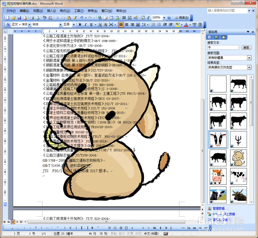Switch to print layout view button
Image resolution: width=258 pixels, height=238 pixels.
pyautogui.click(x=13, y=222)
